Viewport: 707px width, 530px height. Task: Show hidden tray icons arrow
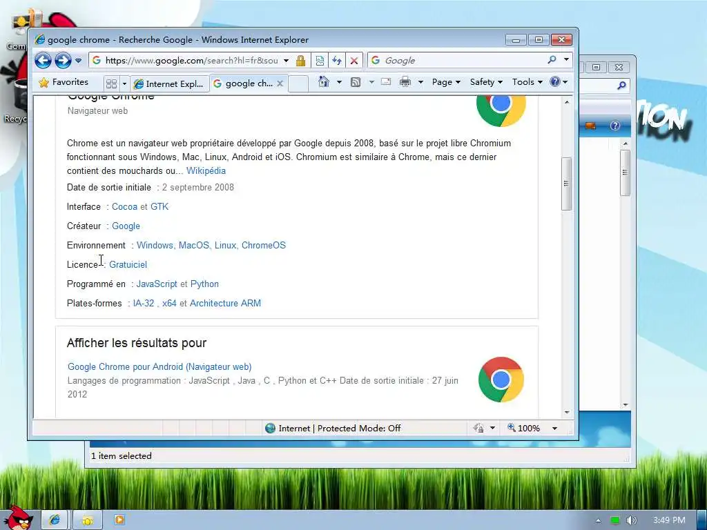click(x=599, y=520)
